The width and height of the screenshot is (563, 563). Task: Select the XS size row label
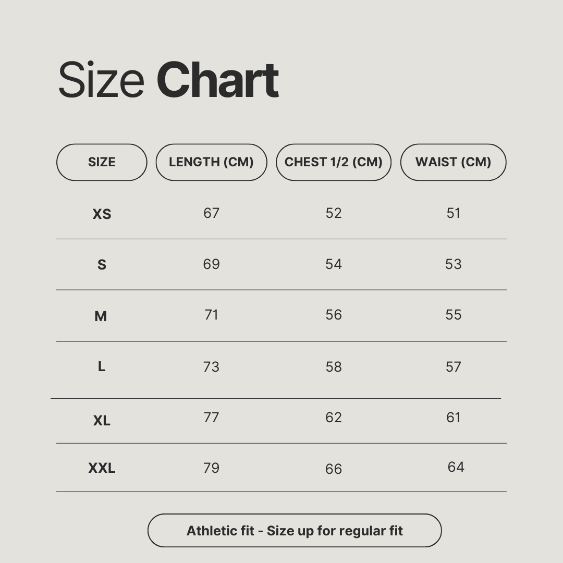click(x=102, y=214)
